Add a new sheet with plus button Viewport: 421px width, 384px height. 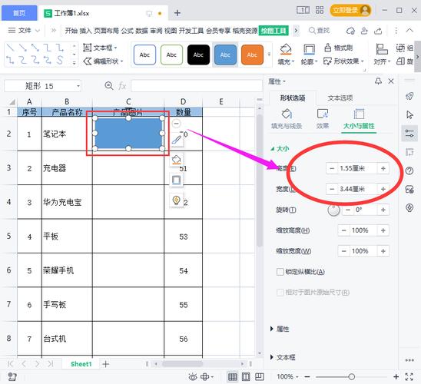(x=105, y=364)
